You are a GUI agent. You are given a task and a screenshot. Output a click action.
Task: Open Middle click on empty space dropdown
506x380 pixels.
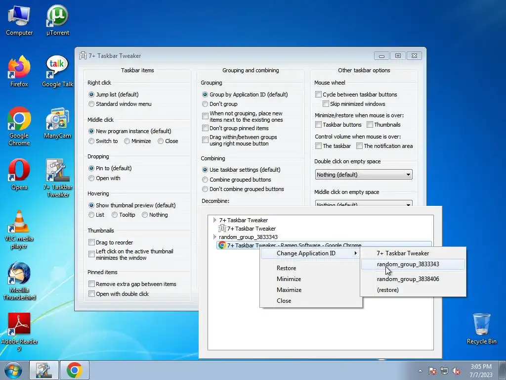364,203
